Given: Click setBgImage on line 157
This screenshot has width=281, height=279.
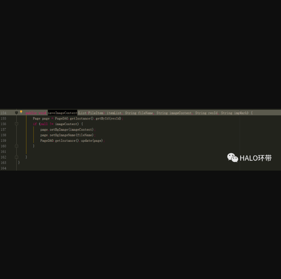Looking at the screenshot, I should click(59, 130).
